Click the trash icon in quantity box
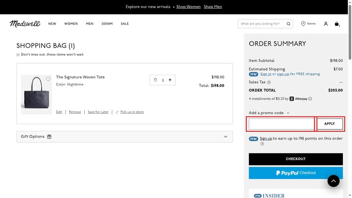 tap(155, 80)
